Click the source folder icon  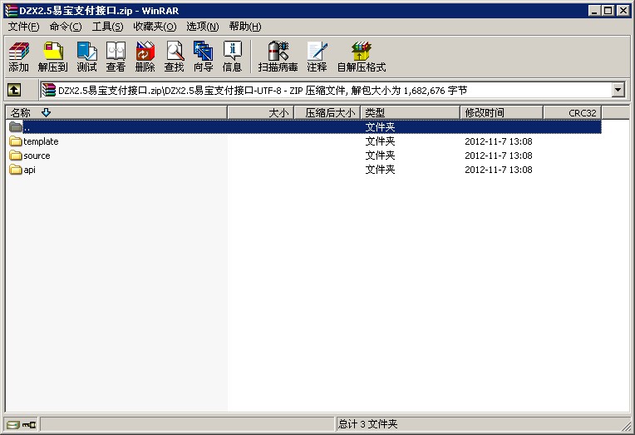[16, 156]
